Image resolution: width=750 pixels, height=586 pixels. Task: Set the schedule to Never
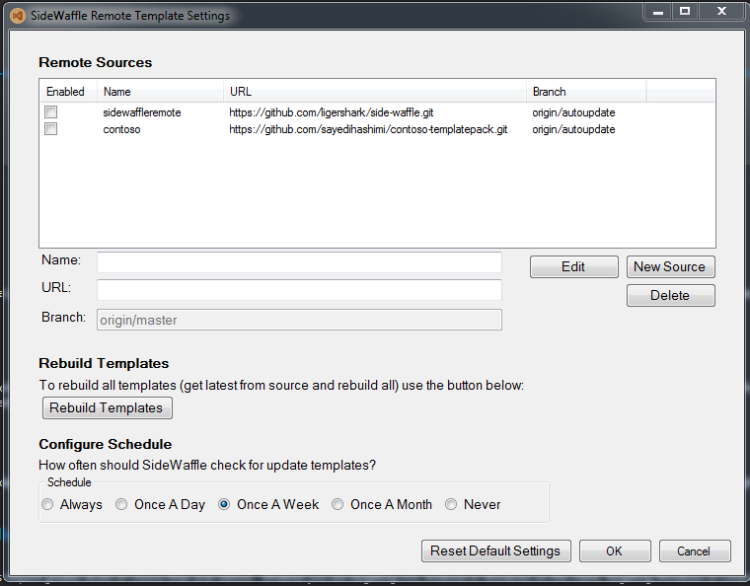[x=451, y=504]
